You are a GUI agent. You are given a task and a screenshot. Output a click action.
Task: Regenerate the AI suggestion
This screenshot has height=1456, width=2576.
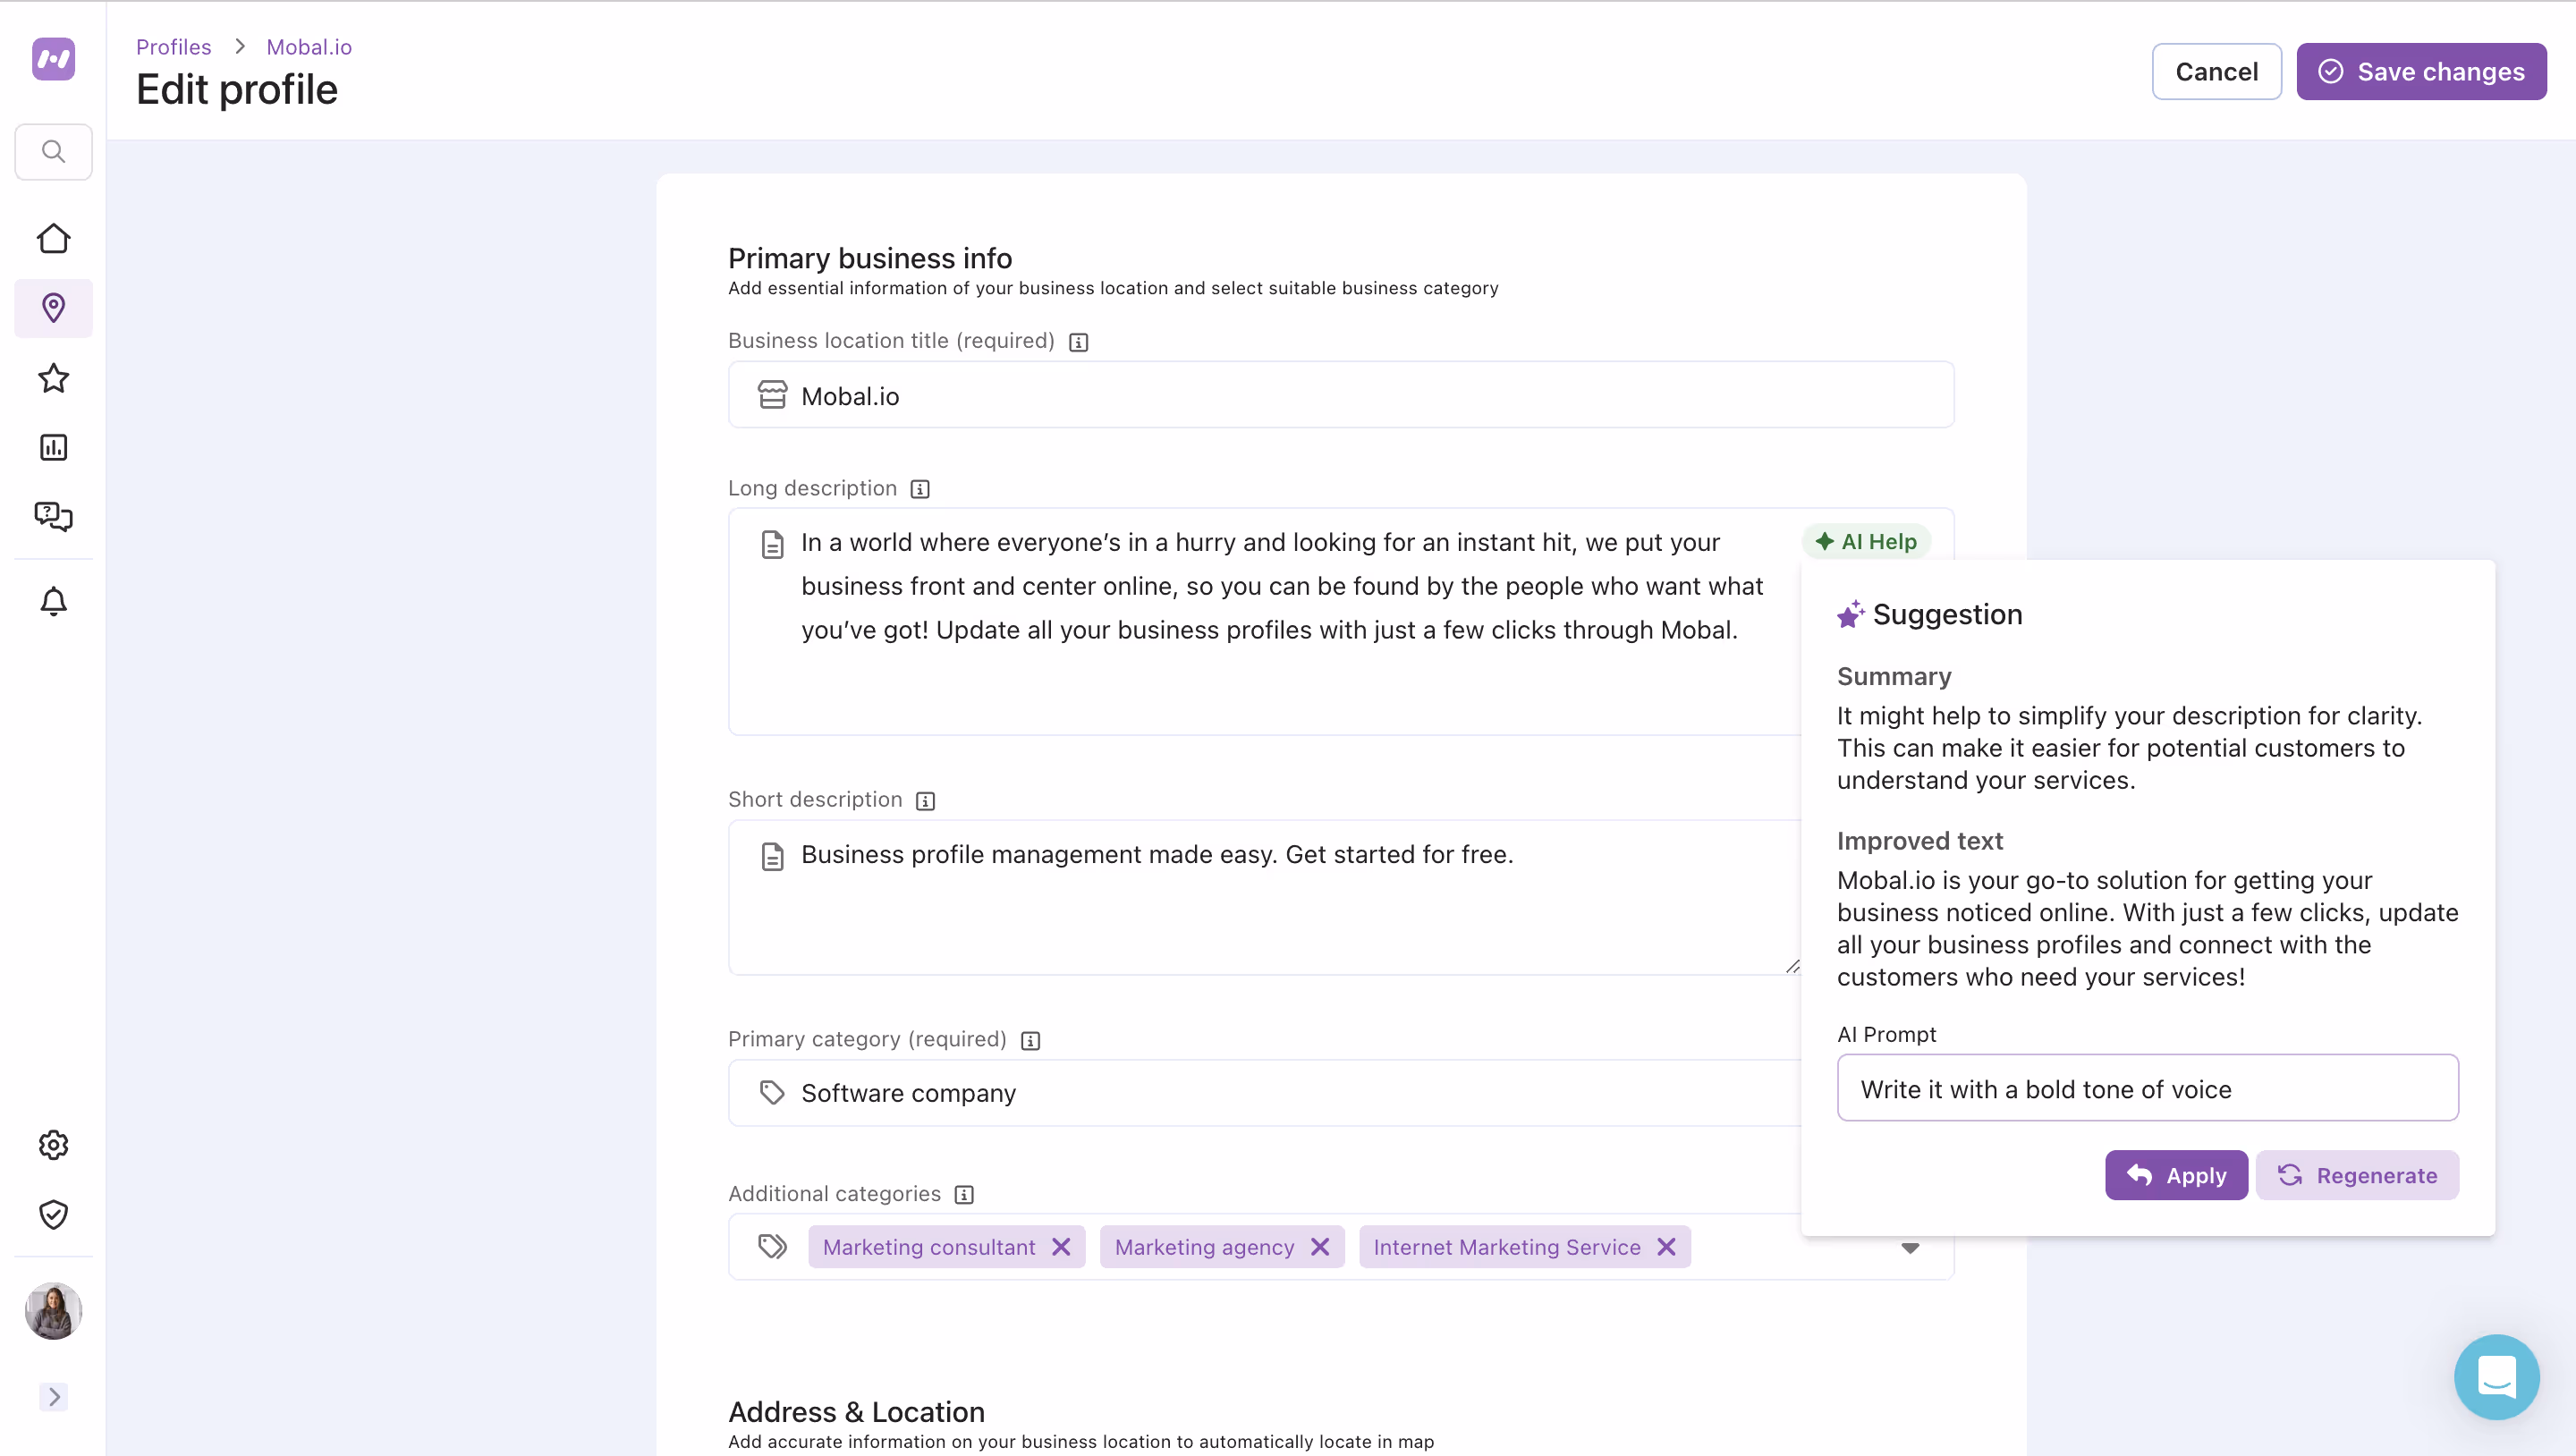click(x=2357, y=1175)
